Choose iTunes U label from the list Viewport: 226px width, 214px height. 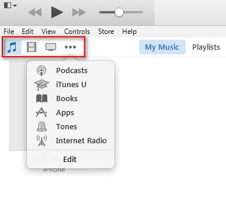click(71, 85)
